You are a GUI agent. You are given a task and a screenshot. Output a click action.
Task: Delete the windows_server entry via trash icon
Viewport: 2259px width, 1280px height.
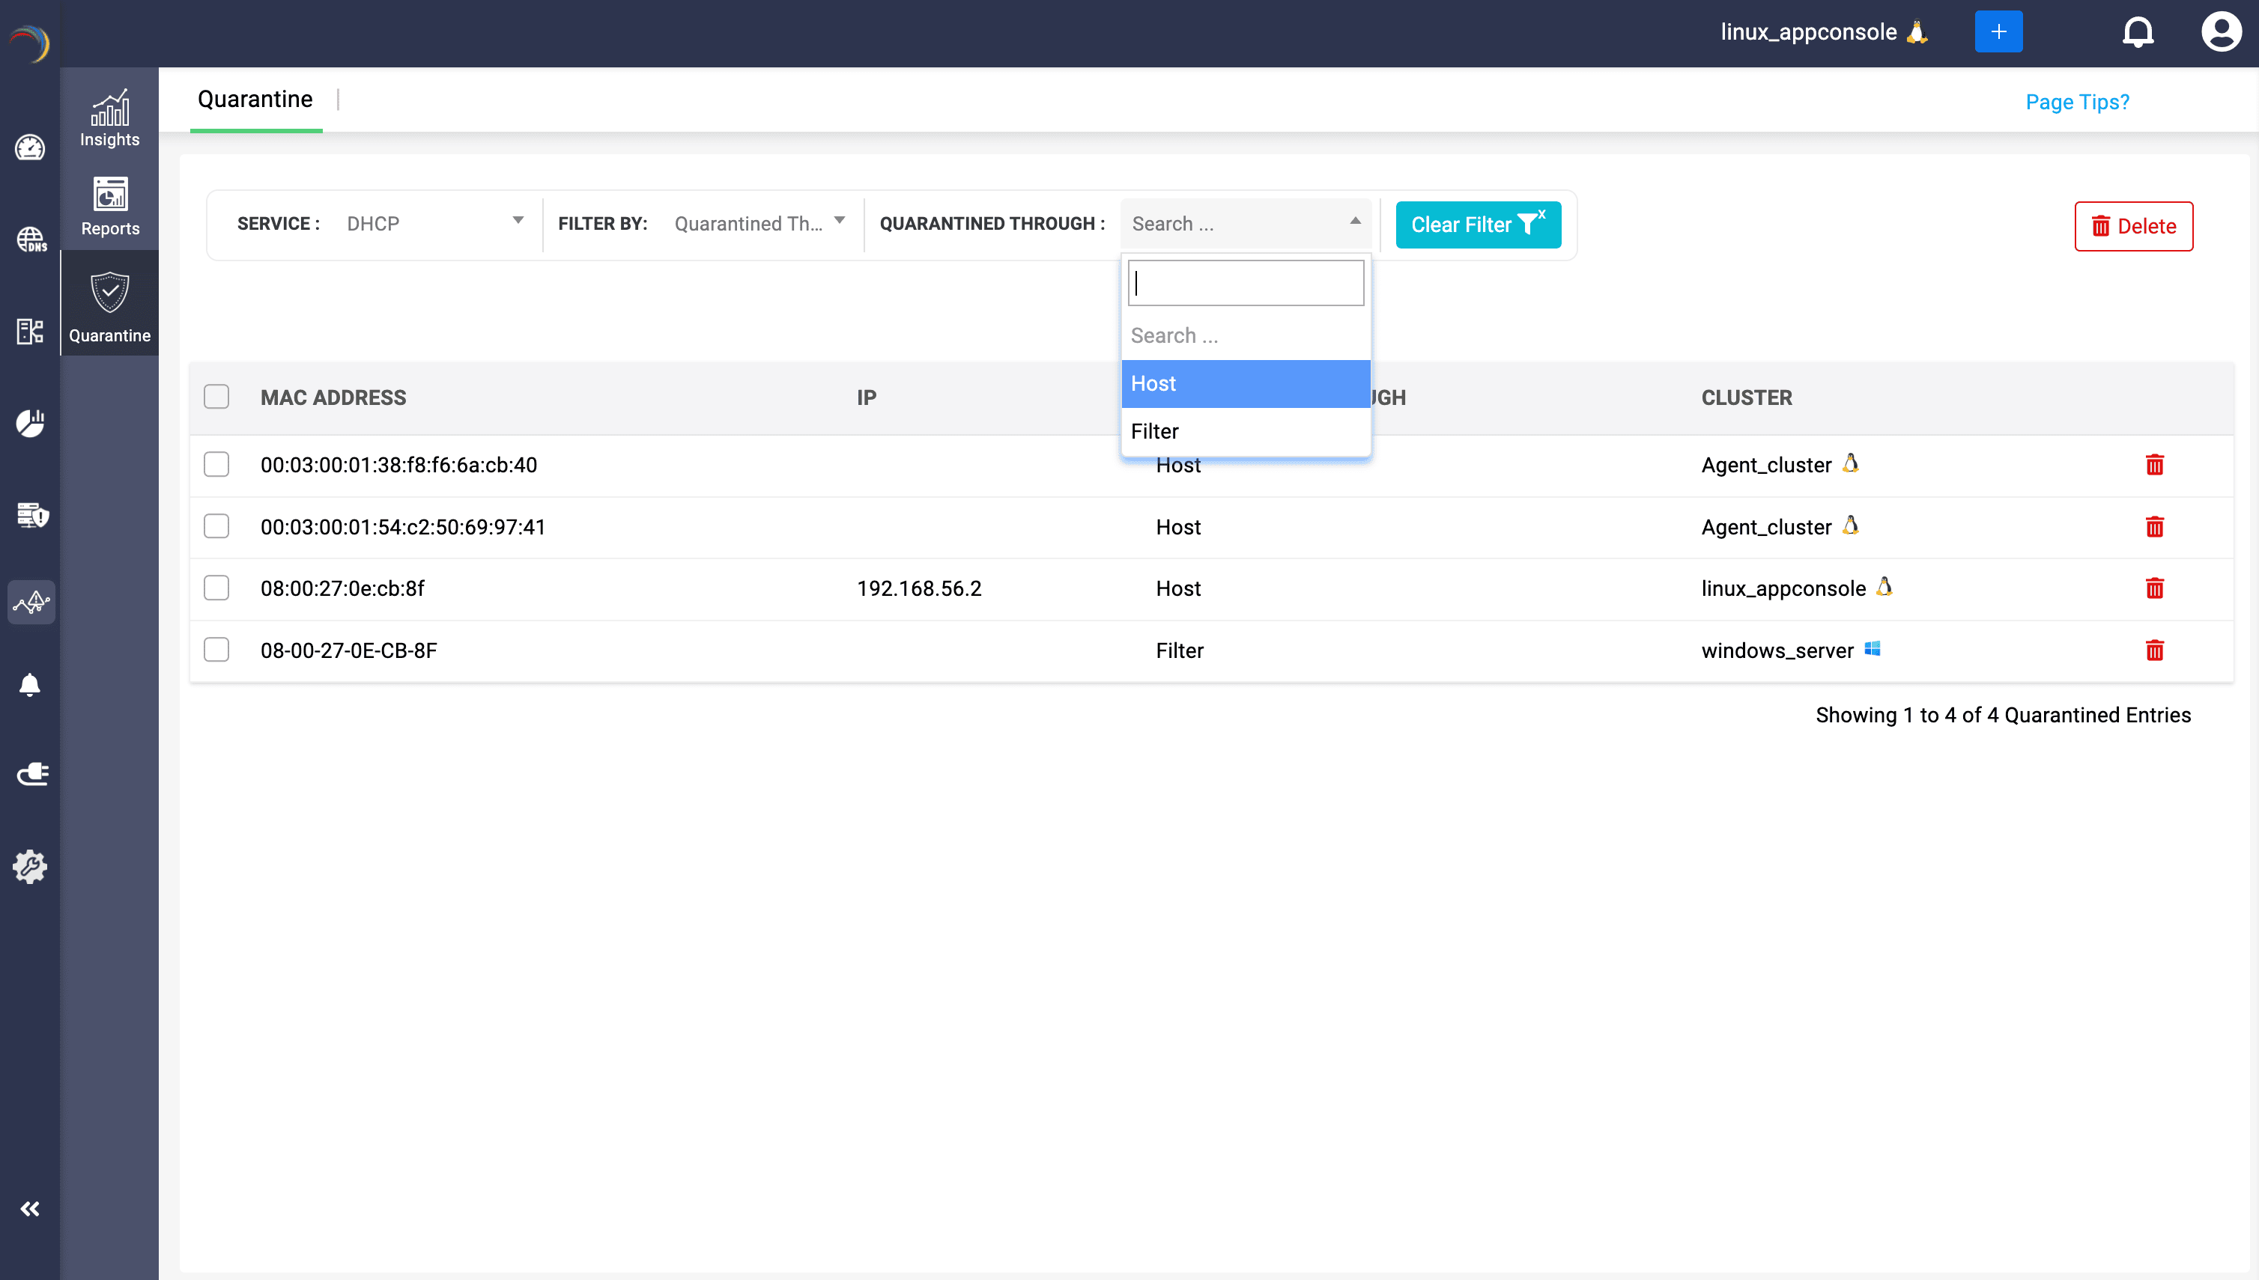[2154, 650]
